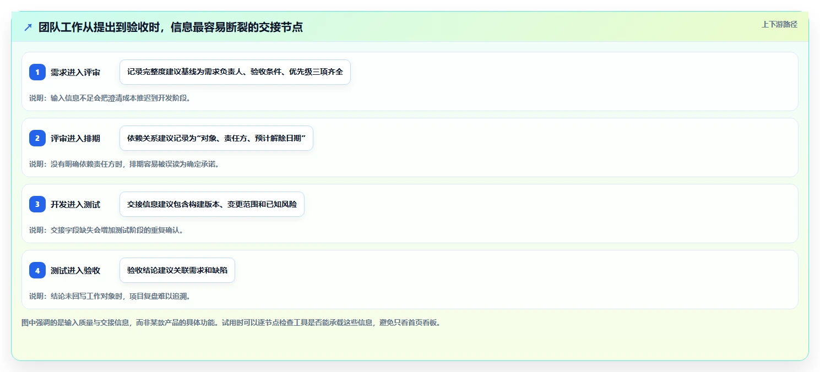The image size is (820, 372).
Task: Click the arrow icon beside the title
Action: [x=28, y=28]
